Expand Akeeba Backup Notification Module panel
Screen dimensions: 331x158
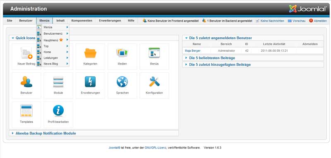coord(13,133)
